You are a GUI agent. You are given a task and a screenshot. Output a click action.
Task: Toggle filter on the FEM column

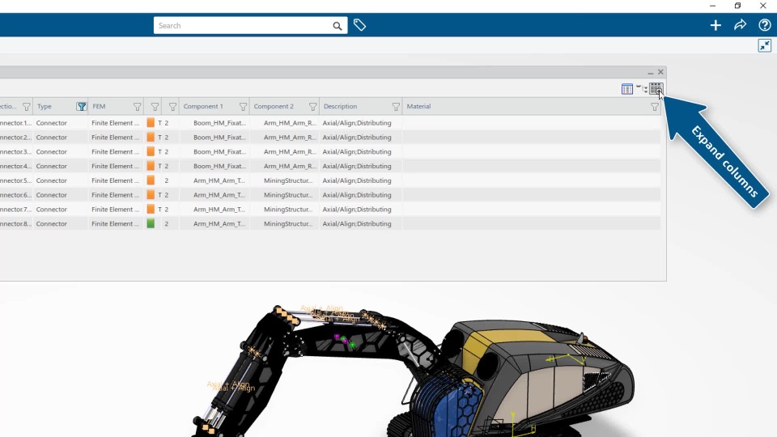coord(138,107)
